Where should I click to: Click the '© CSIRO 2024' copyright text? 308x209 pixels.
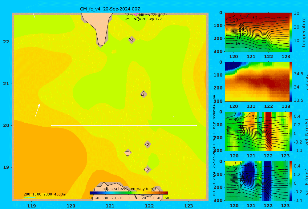coord(214,184)
